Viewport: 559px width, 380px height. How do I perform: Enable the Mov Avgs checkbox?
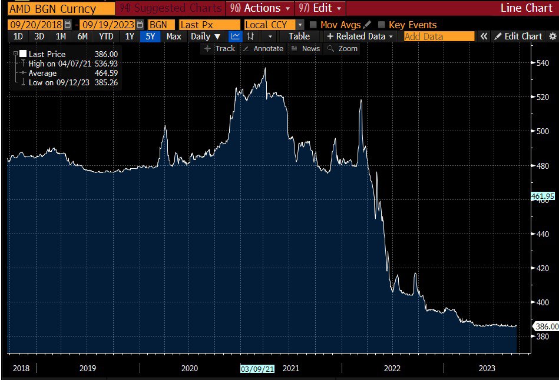click(x=313, y=25)
